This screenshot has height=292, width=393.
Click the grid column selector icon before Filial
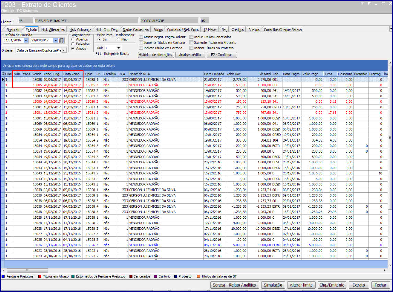3,74
